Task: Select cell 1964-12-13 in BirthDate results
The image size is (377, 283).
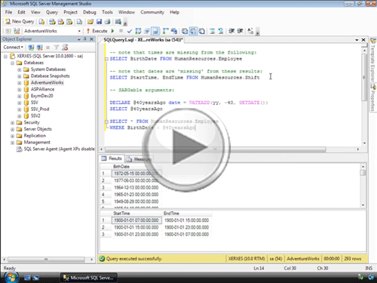Action: point(136,188)
